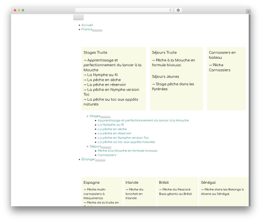Click La Nymphe au fil in Stages Truite card
Viewport: 262px width, 222px height.
point(101,75)
